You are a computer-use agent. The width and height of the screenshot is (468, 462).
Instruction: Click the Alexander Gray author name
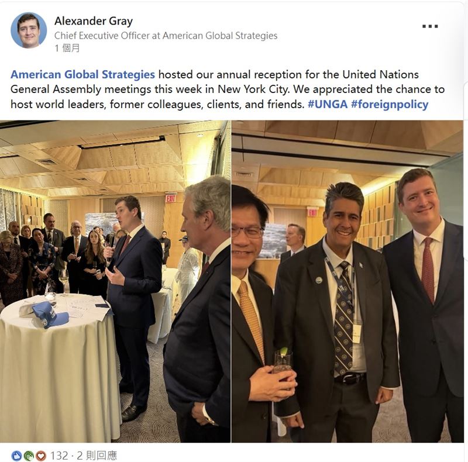[x=94, y=21]
